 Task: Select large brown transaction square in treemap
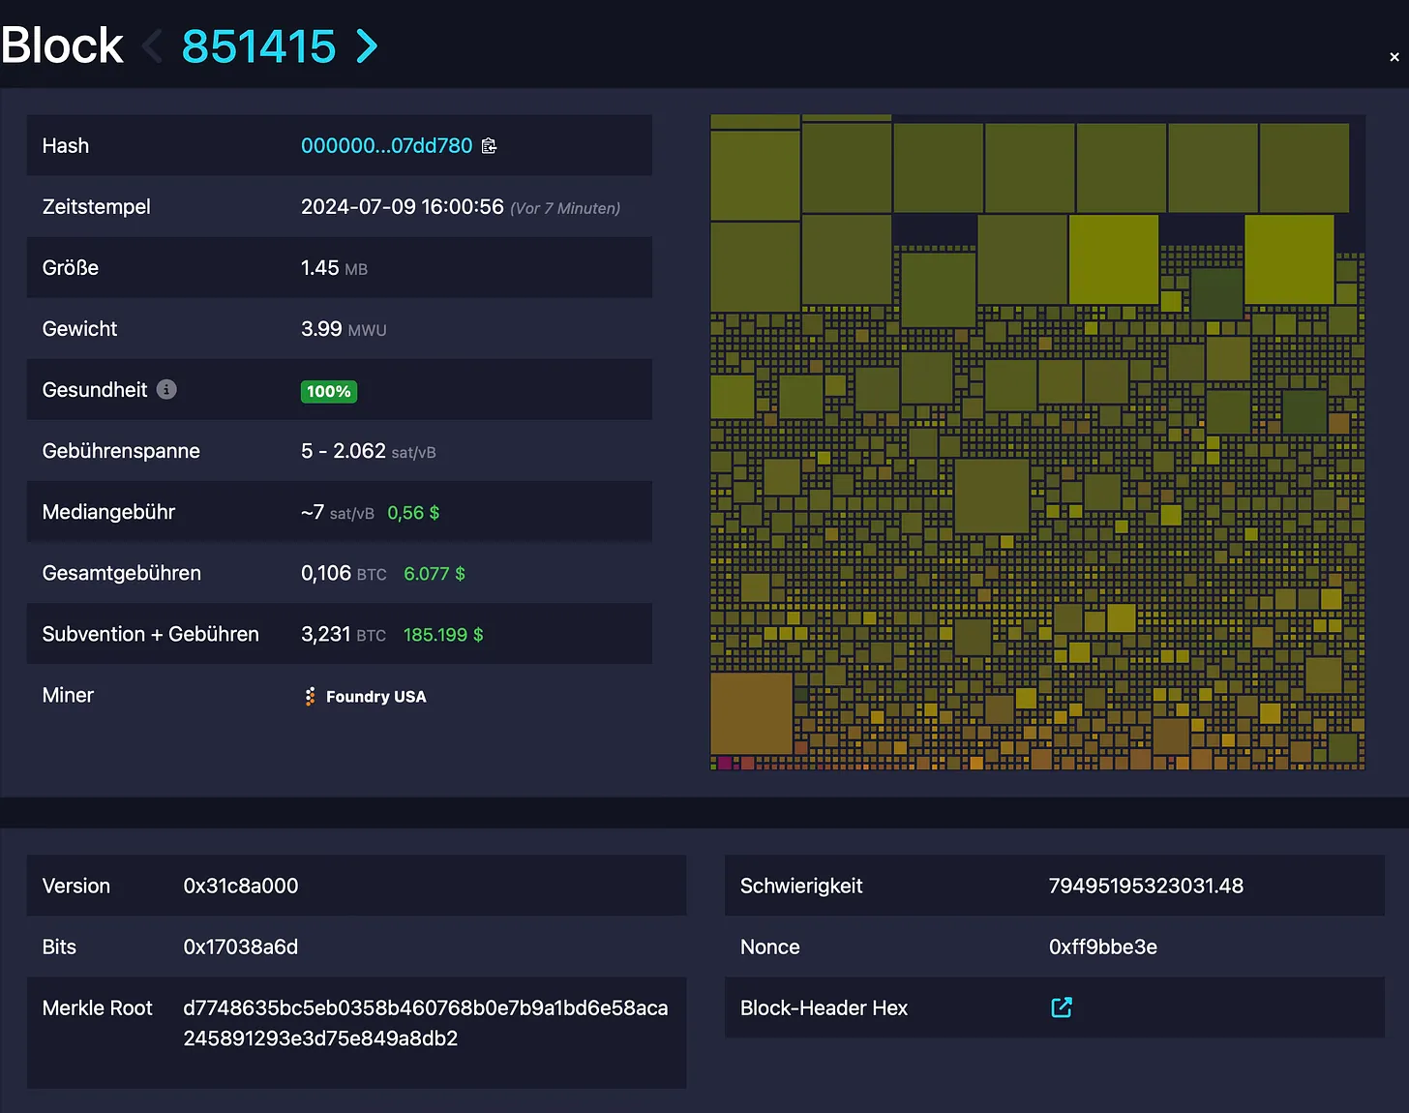(x=751, y=713)
